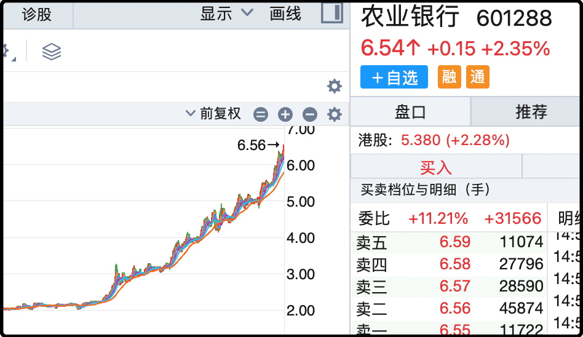The height and width of the screenshot is (337, 583).
Task: Select the 画线 drawing tool
Action: pos(285,14)
